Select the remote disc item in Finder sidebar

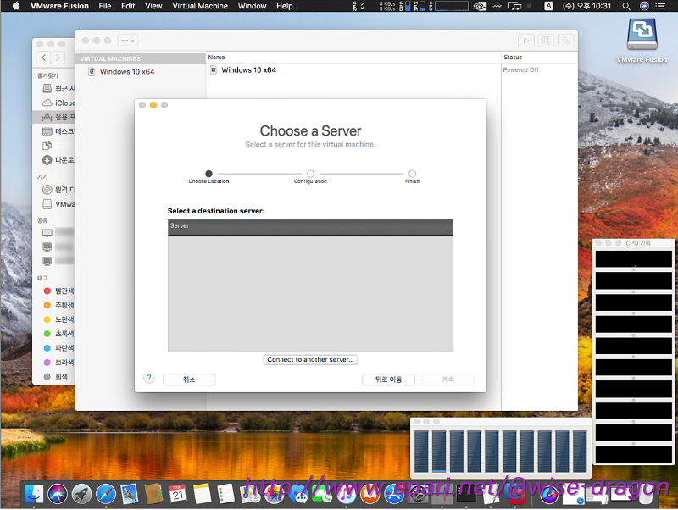[x=58, y=190]
